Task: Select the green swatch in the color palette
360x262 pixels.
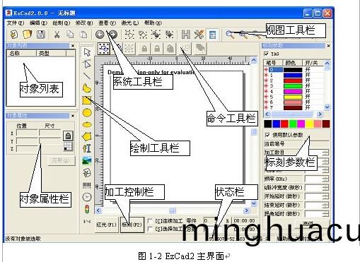Action: tap(293, 124)
